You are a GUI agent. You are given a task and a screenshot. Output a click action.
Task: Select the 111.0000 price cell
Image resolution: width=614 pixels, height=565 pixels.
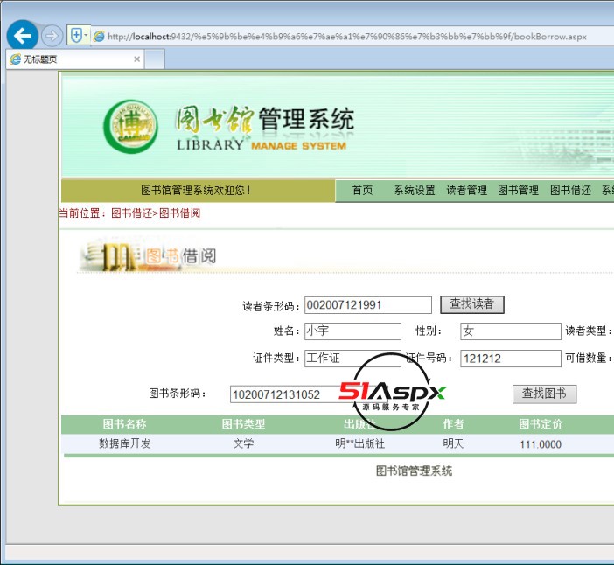[x=541, y=444]
